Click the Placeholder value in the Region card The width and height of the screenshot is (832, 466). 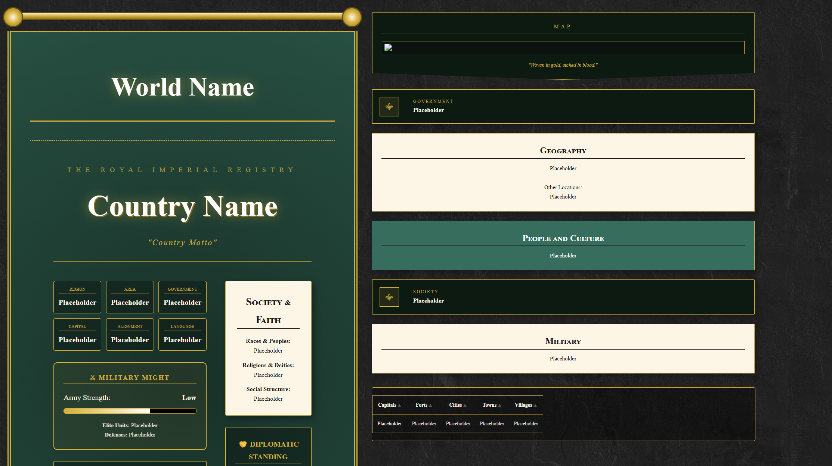click(77, 303)
